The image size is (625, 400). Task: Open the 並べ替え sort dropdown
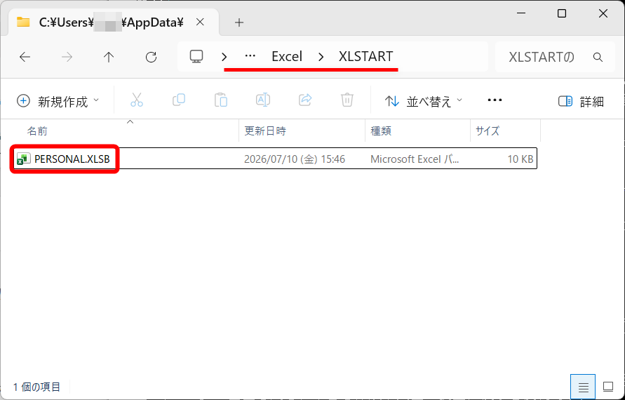click(424, 101)
